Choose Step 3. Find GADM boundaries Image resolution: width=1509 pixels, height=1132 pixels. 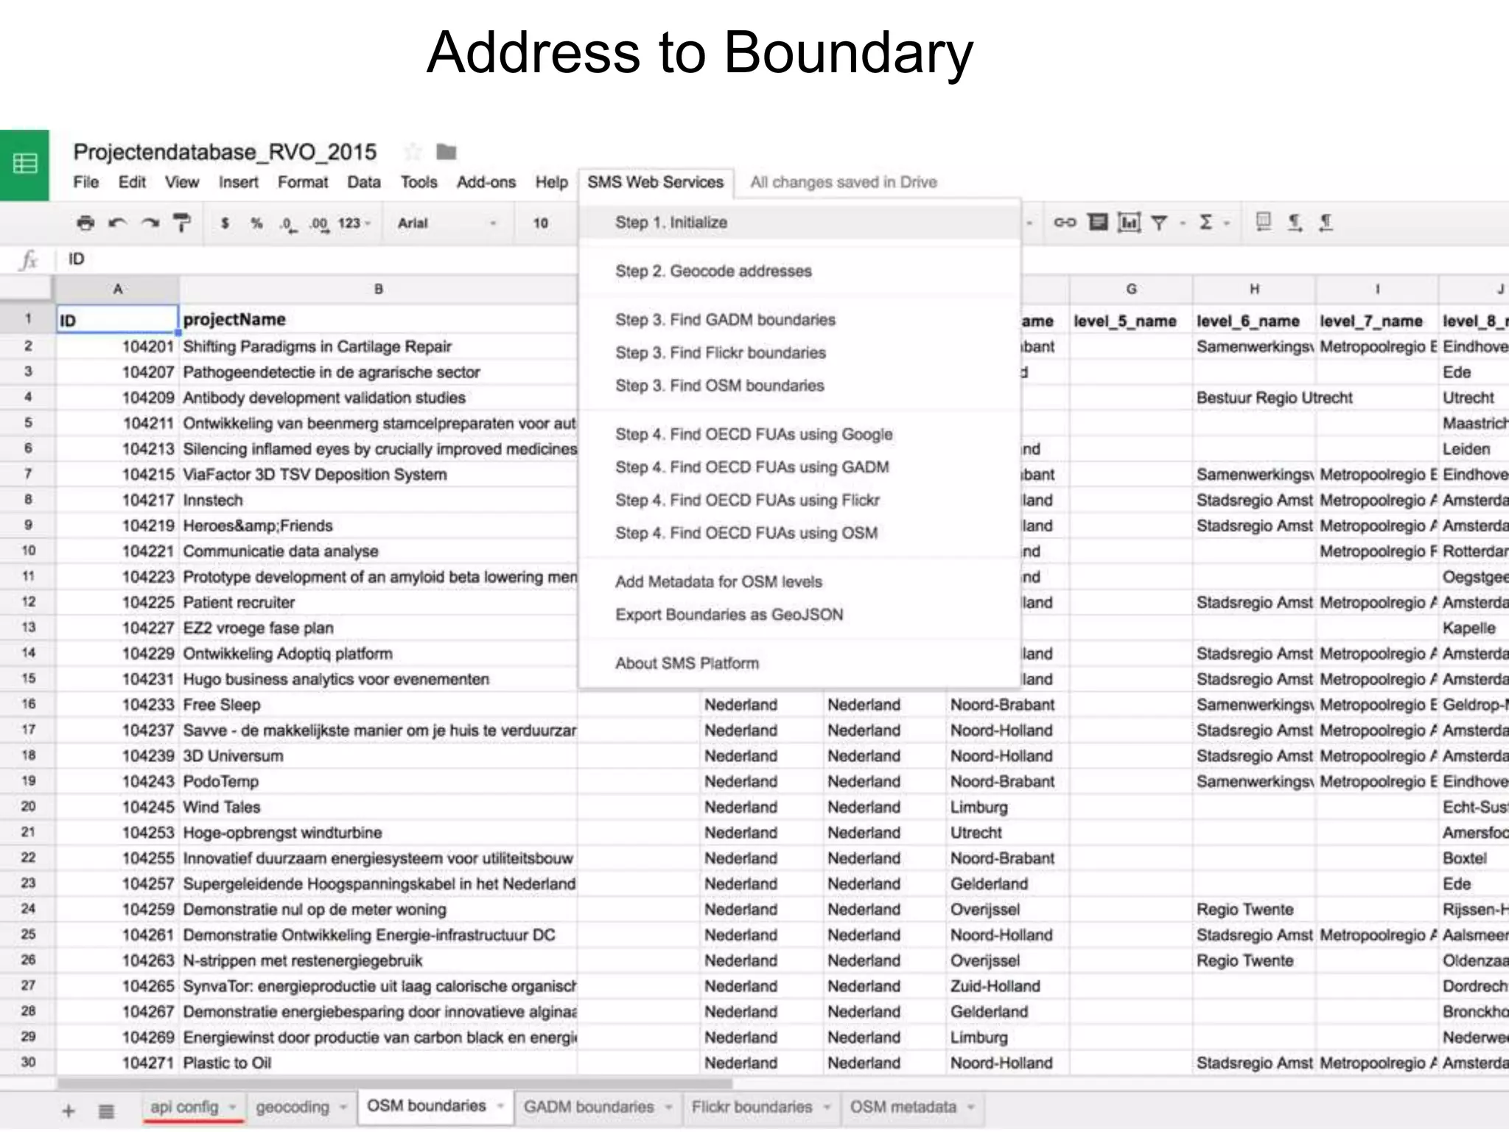pos(799,320)
